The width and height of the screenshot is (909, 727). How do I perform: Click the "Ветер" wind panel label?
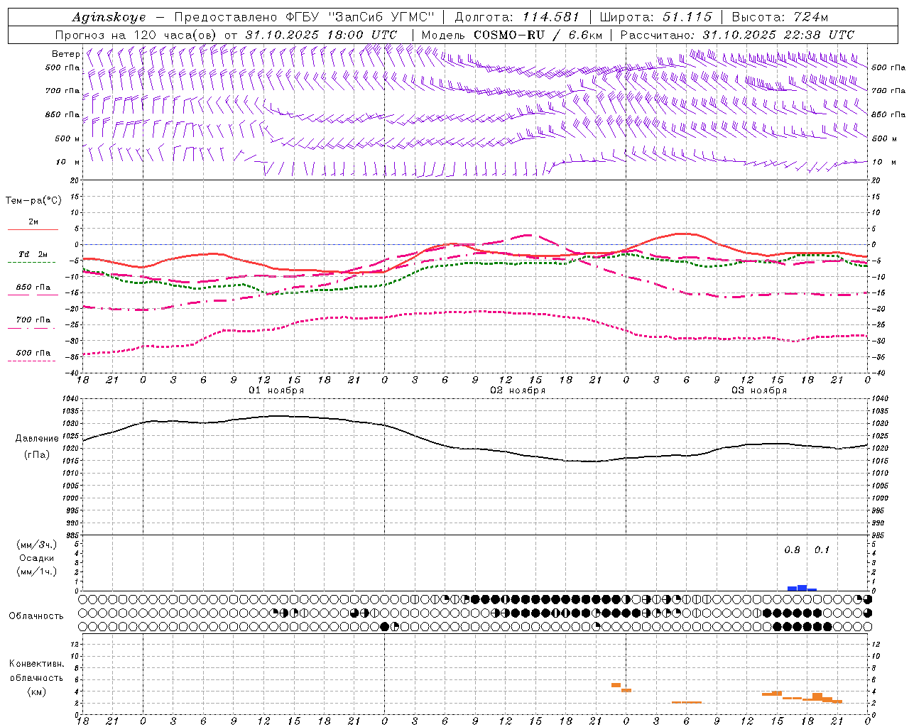coord(66,54)
